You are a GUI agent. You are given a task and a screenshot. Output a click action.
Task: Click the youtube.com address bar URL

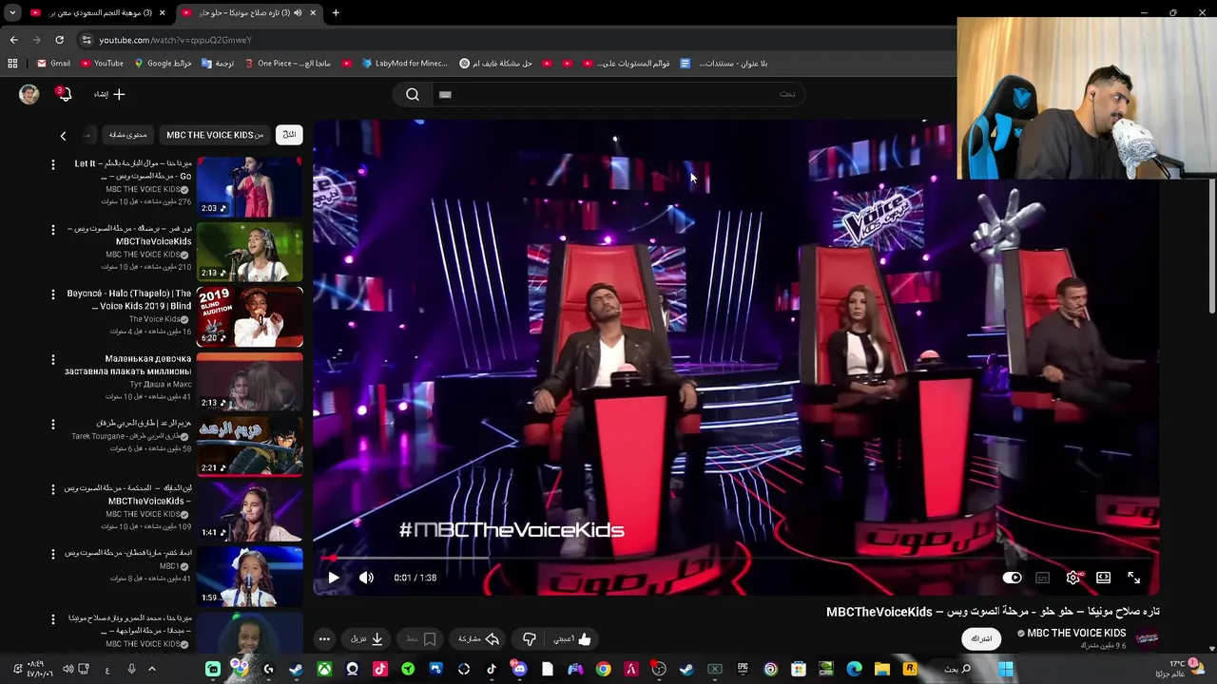click(175, 40)
